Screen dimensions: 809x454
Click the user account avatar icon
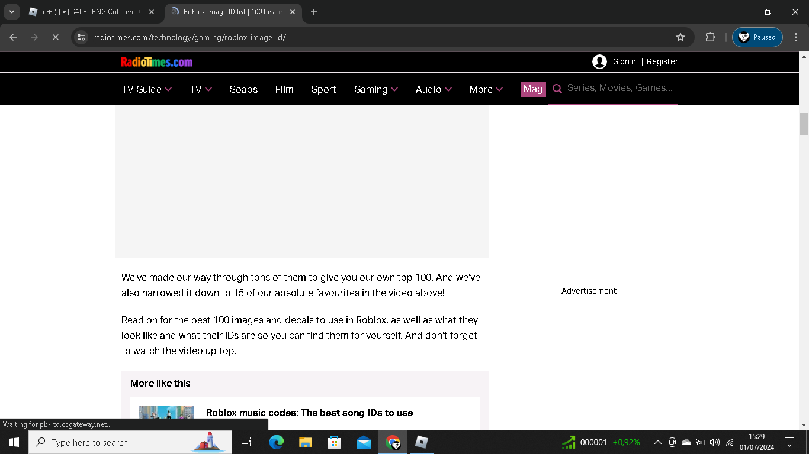click(599, 61)
